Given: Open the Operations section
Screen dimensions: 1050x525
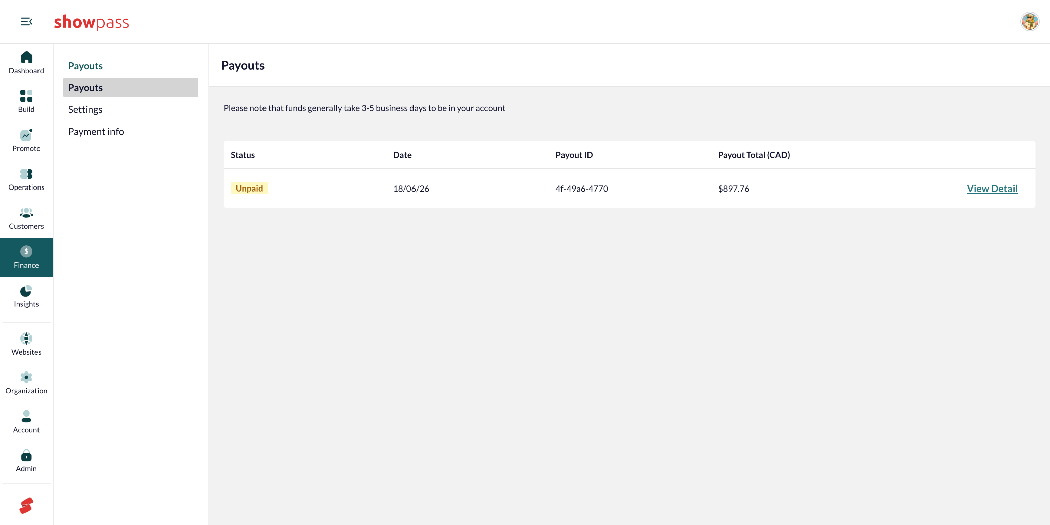Looking at the screenshot, I should click(26, 179).
